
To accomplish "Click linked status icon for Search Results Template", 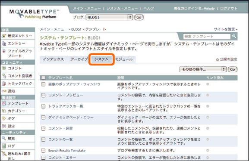I will [x=208, y=150].
